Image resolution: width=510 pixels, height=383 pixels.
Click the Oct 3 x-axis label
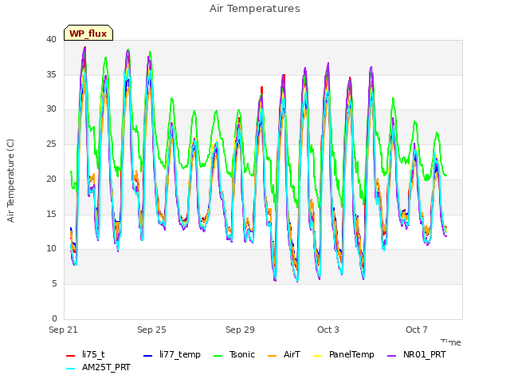coord(328,330)
